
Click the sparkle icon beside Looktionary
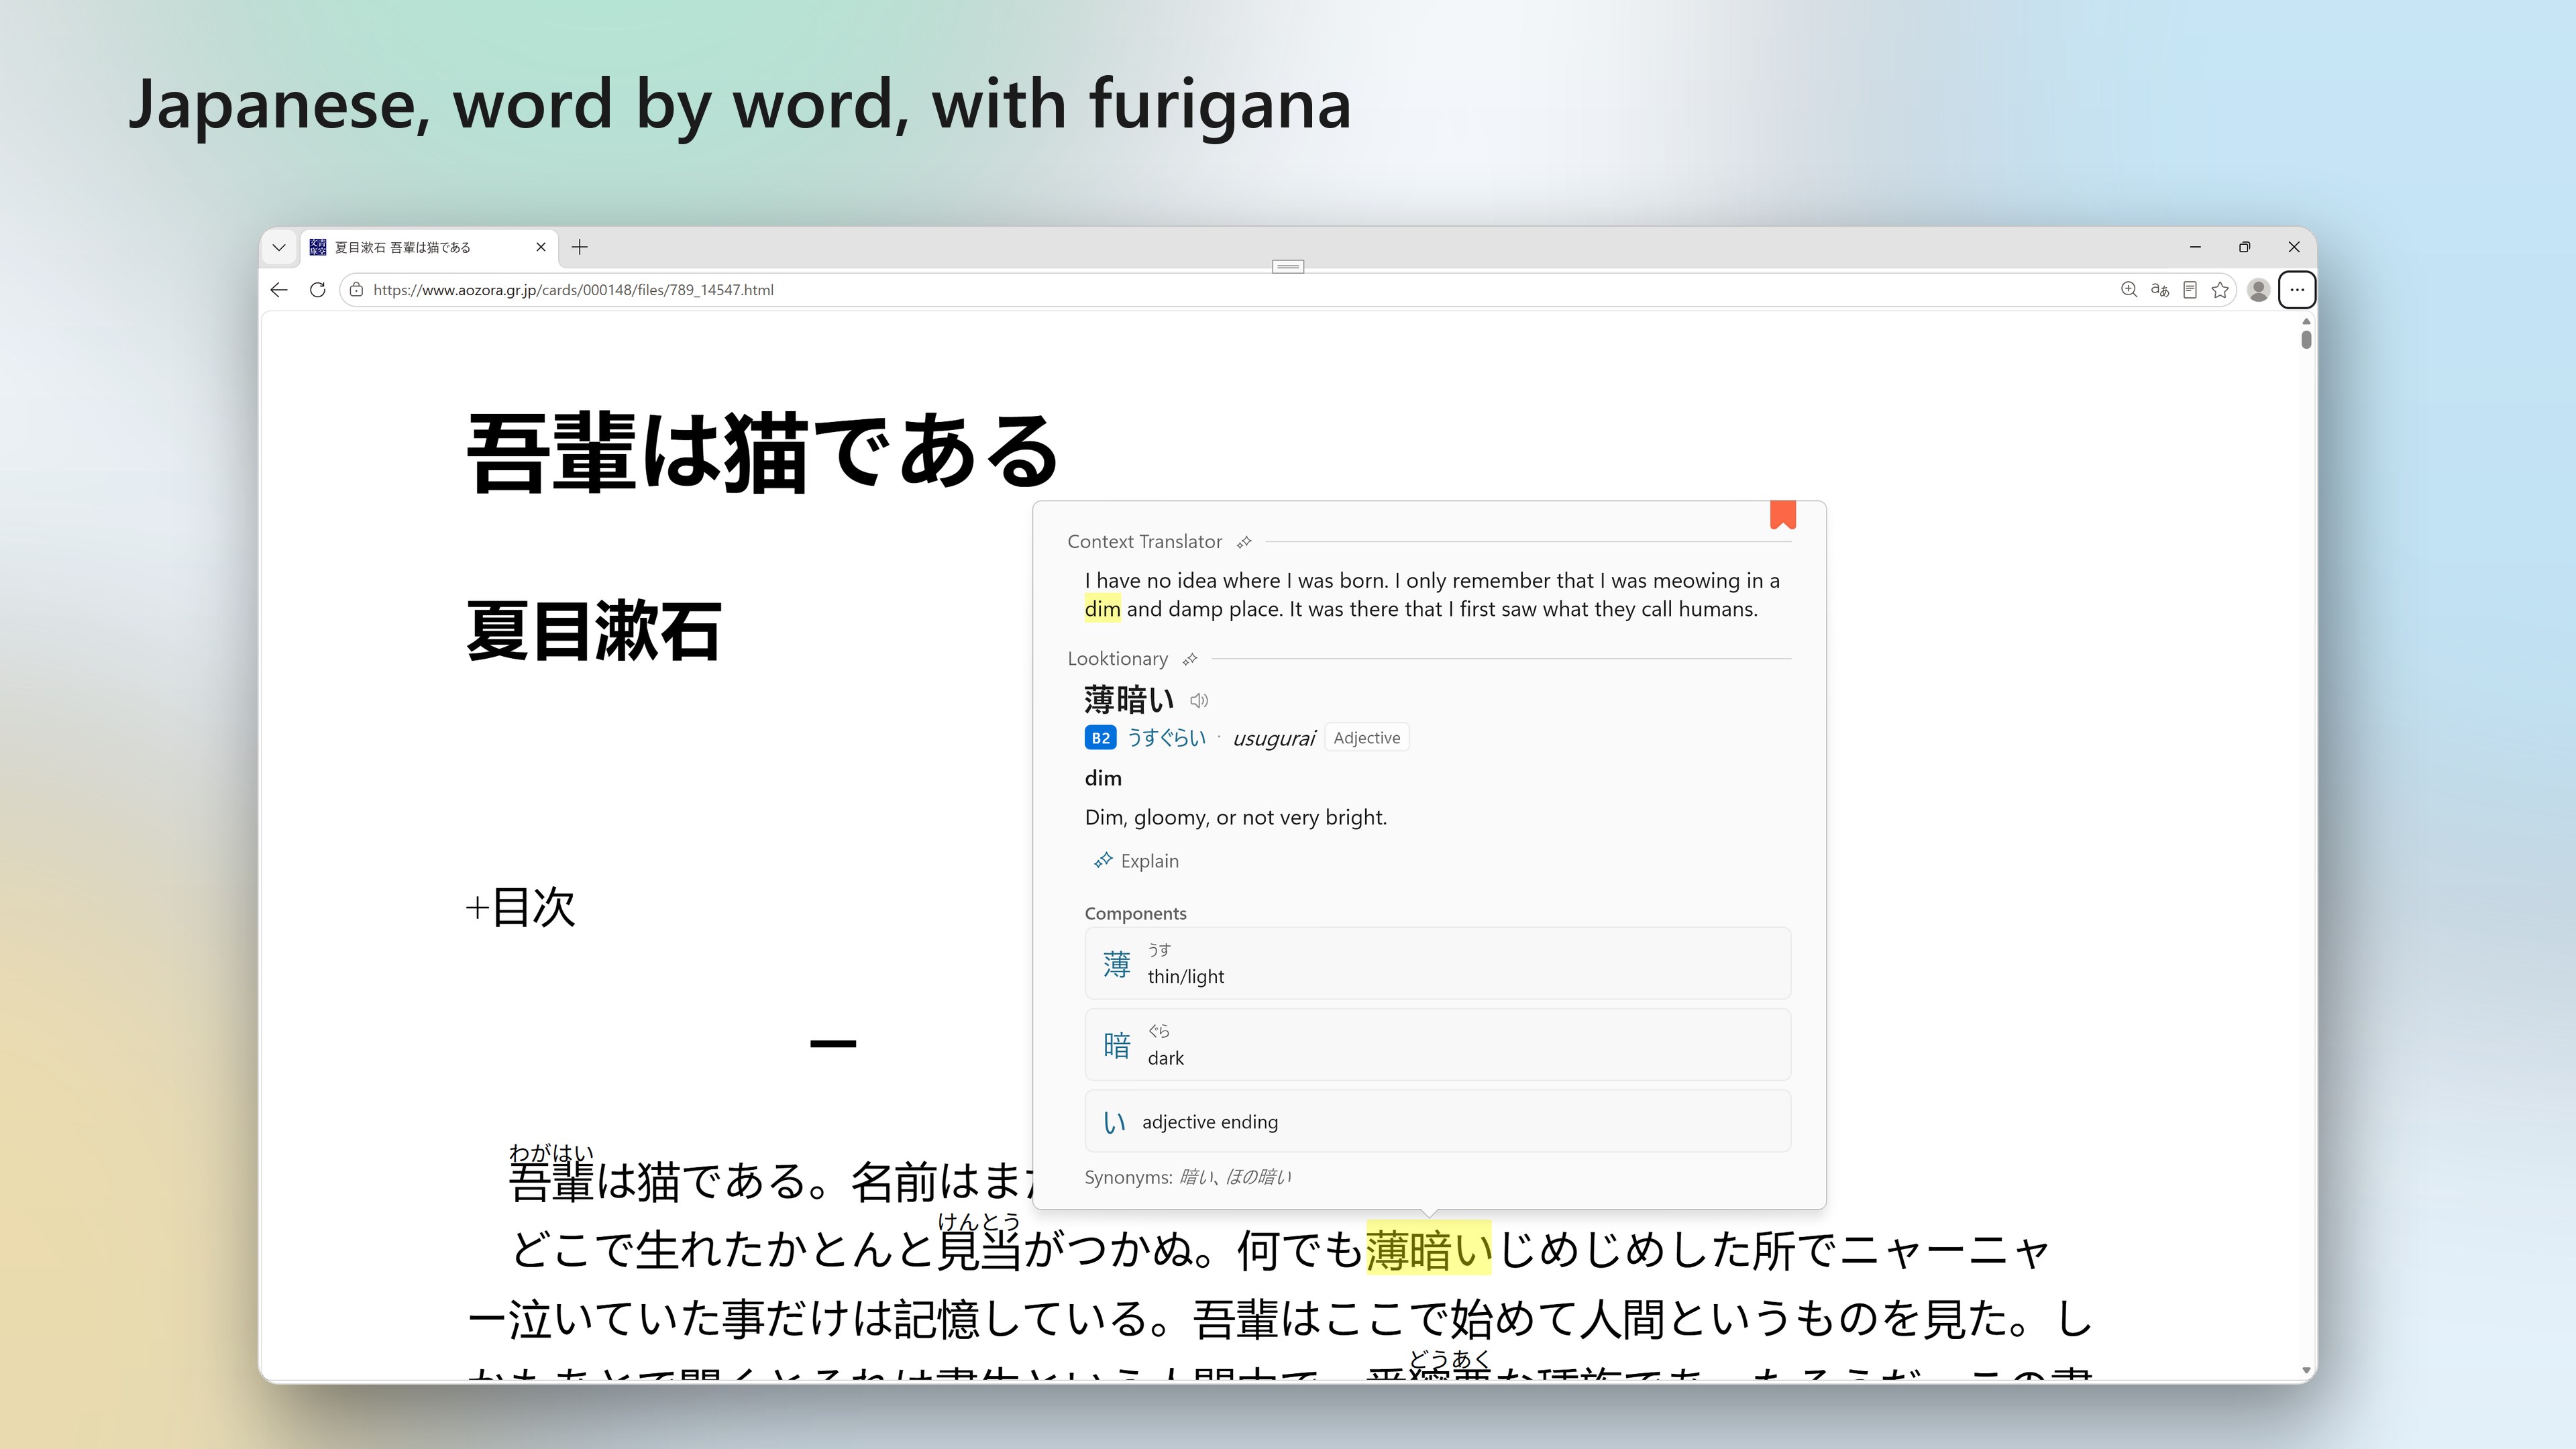point(1190,659)
